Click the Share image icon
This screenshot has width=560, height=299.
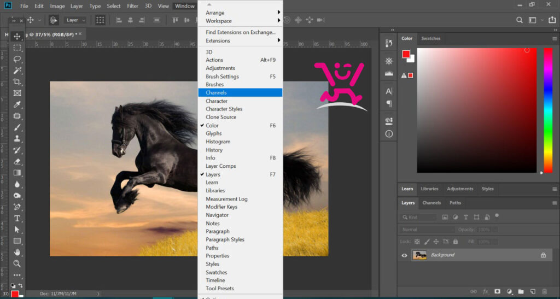click(552, 20)
